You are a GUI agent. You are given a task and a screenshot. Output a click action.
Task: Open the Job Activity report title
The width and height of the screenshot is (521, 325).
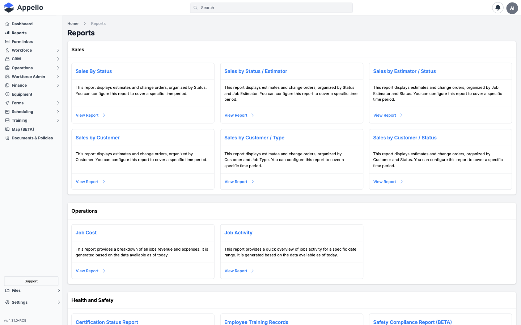click(238, 233)
